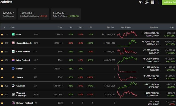Click the Efinity coin logo icon
This screenshot has width=176, height=106.
click(x=13, y=68)
